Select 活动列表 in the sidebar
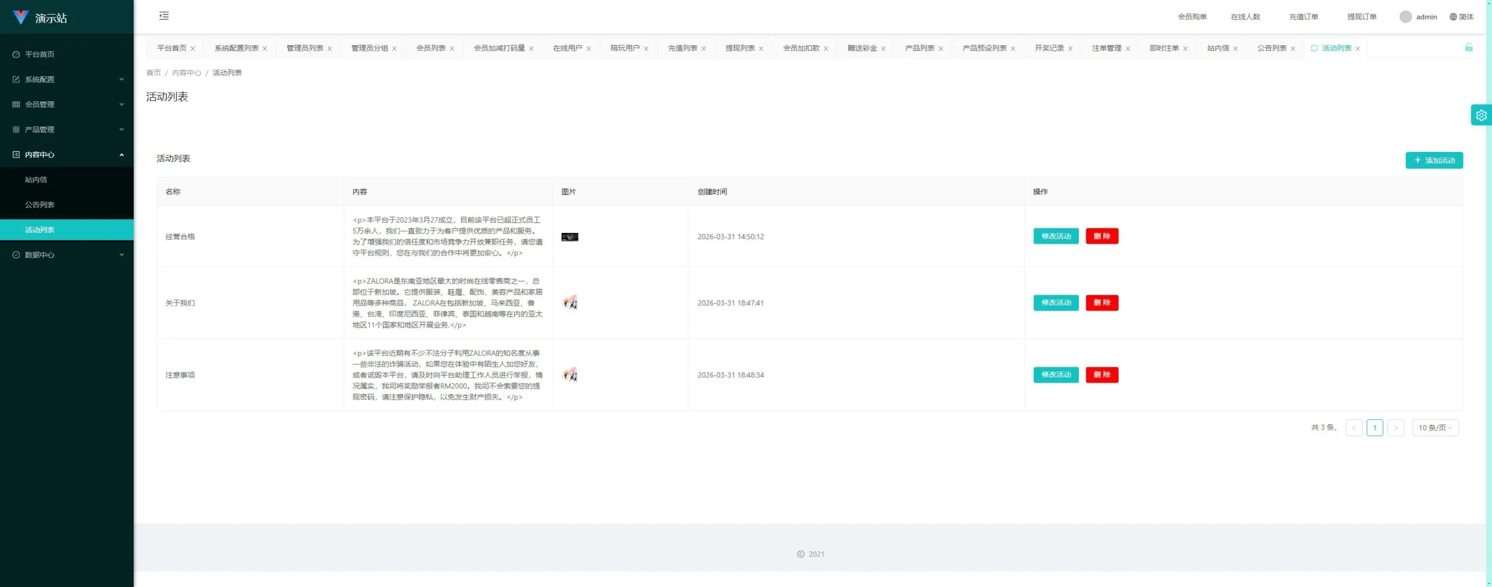The height and width of the screenshot is (587, 1492). tap(67, 229)
